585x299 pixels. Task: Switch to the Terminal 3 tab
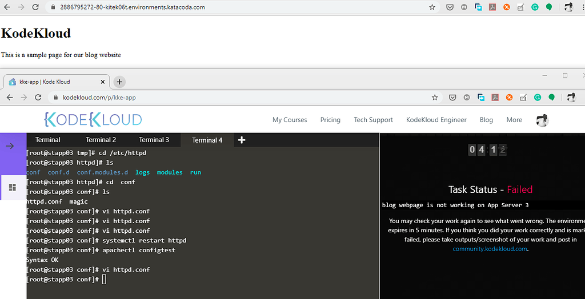point(154,140)
